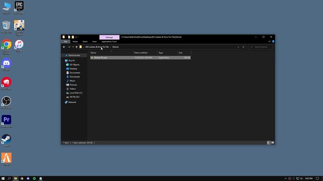Open recent locations dropdown arrow
This screenshot has height=181, width=323.
73,47
